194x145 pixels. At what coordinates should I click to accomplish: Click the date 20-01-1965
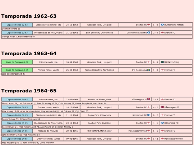pyautogui.click(x=72, y=131)
